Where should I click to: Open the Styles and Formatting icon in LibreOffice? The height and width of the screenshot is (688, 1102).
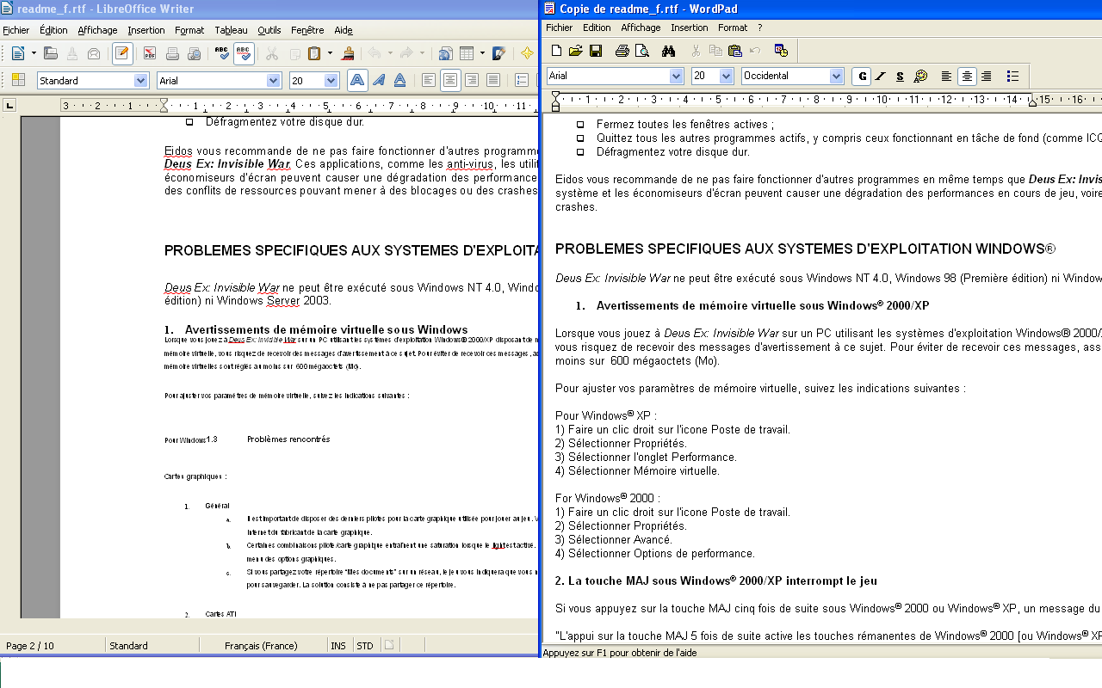click(18, 80)
